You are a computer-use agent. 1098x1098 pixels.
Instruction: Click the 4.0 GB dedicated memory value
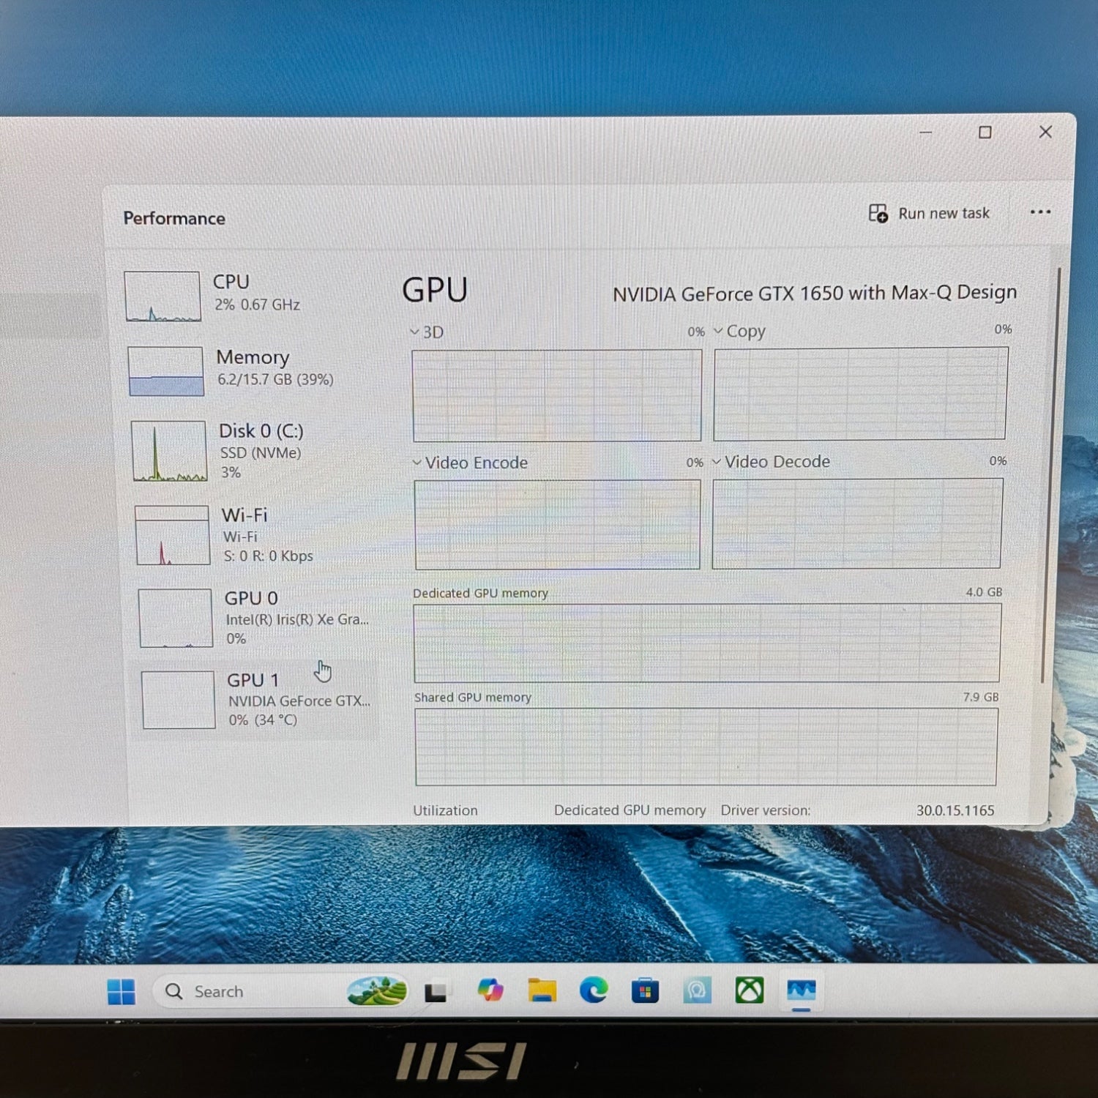(984, 591)
